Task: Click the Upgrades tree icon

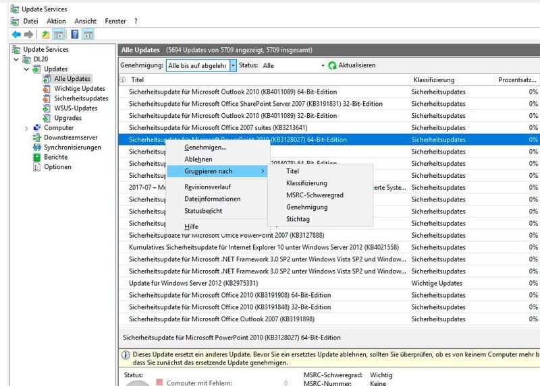Action: coord(47,118)
